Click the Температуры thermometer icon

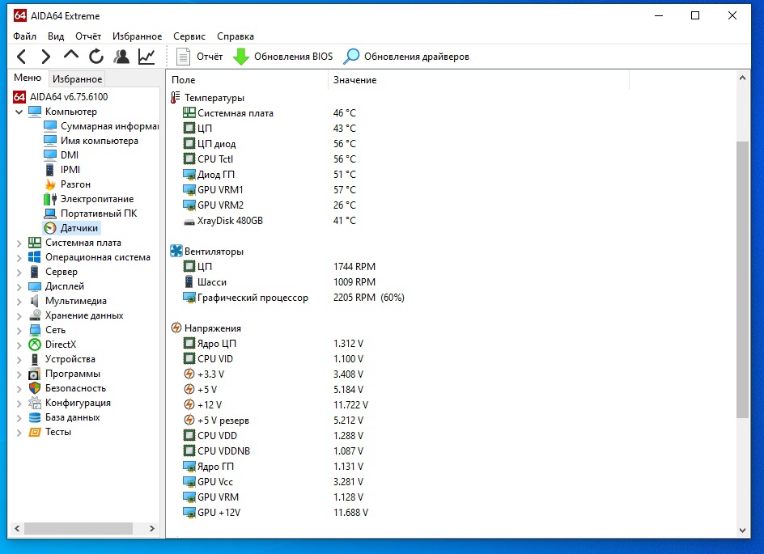point(176,98)
